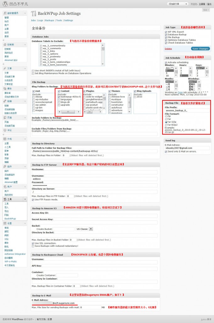Open the Backups tab link
The image size is (214, 323).
click(49, 21)
